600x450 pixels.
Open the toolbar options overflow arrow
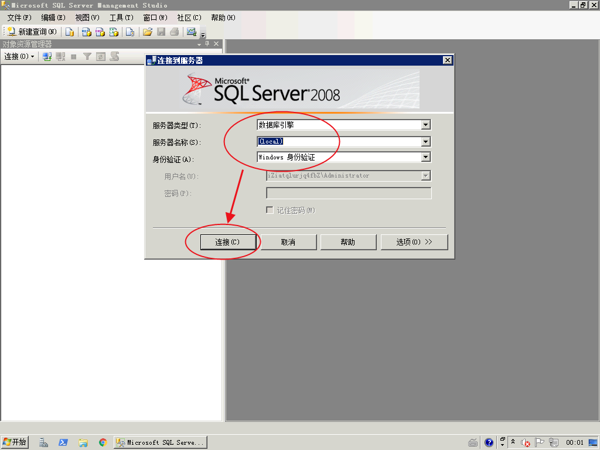pos(203,33)
